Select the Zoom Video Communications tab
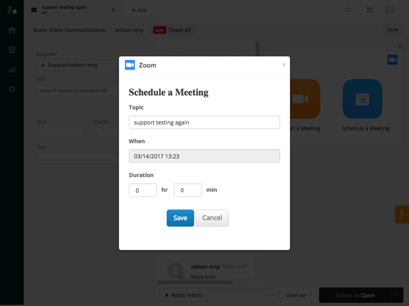 click(69, 30)
